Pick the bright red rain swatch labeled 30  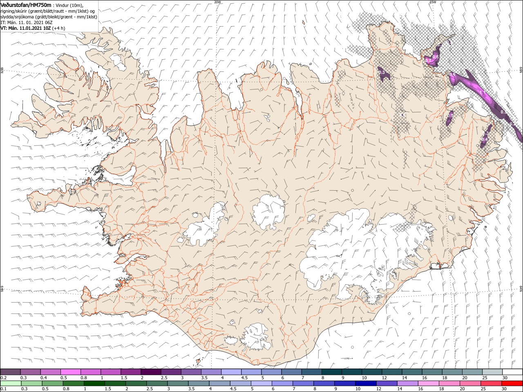512,383
